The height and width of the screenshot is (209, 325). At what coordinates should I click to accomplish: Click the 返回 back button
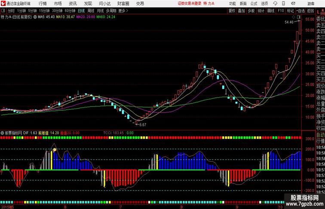coord(310,11)
